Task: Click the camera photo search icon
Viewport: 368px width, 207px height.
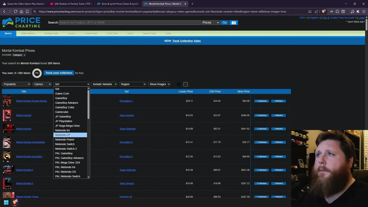Action: (x=234, y=23)
